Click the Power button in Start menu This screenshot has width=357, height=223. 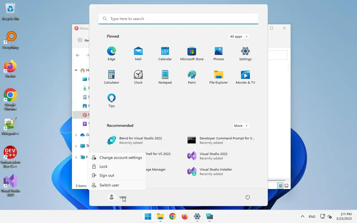[x=247, y=197]
